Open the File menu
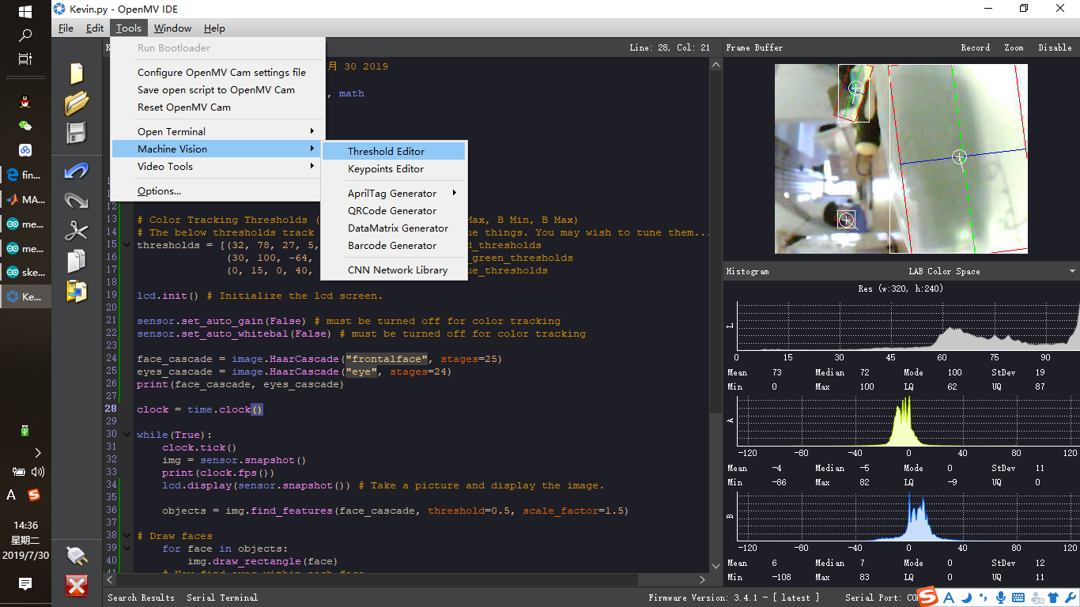Screen dimensions: 1080x607 pos(66,28)
